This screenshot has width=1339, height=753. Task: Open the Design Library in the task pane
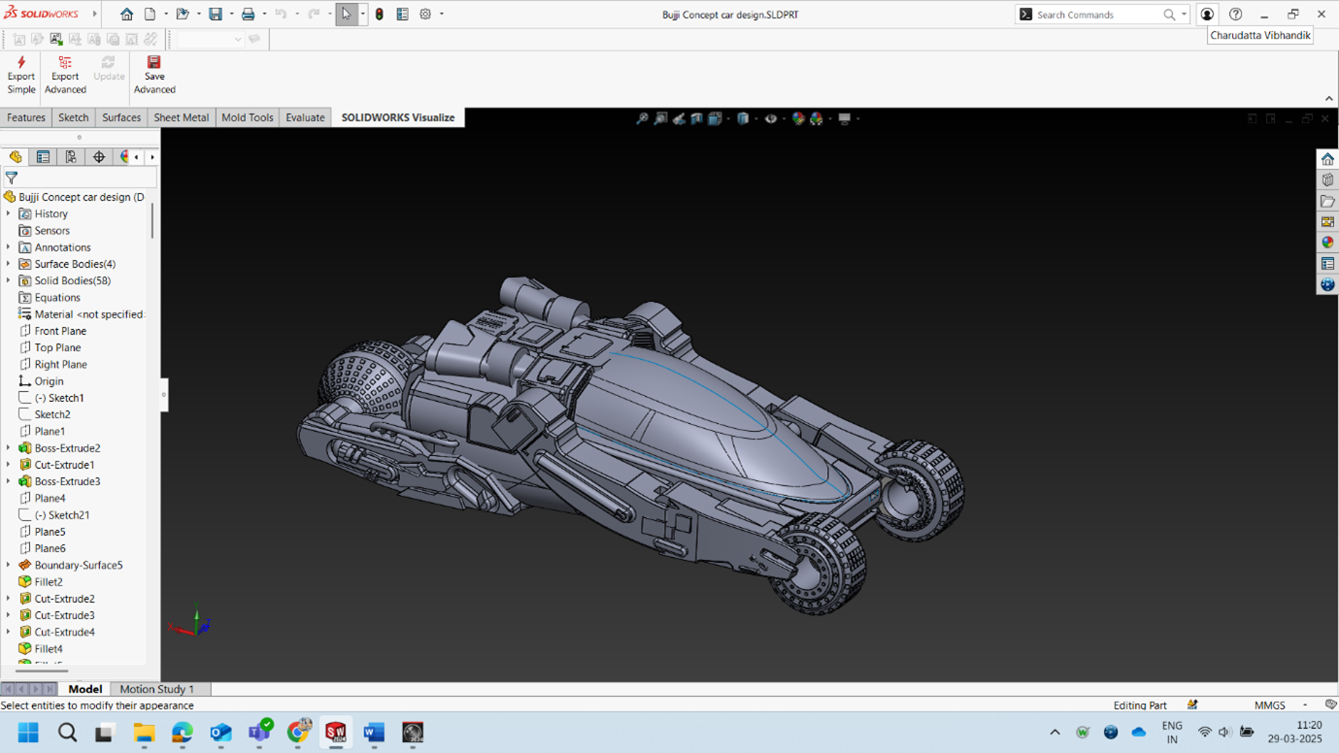pos(1327,180)
